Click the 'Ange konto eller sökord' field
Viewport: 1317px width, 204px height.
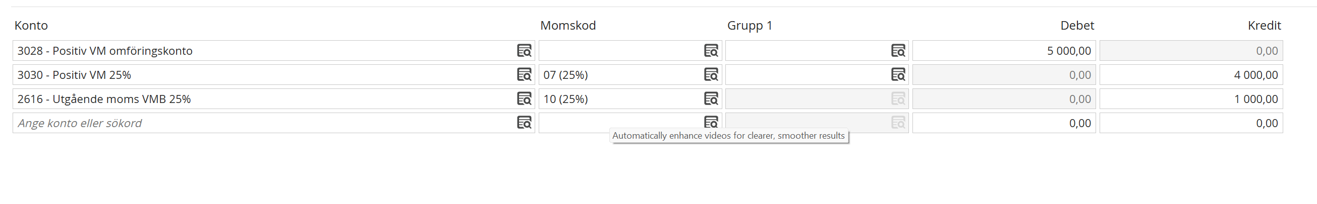click(x=256, y=123)
